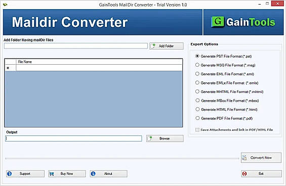Image resolution: width=286 pixels, height=186 pixels.
Task: Open the About button
Action: point(108,174)
